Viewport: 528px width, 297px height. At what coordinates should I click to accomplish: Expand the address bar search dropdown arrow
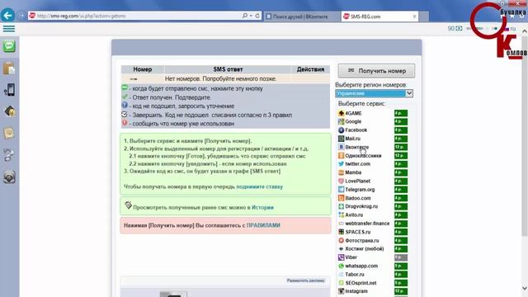click(251, 16)
